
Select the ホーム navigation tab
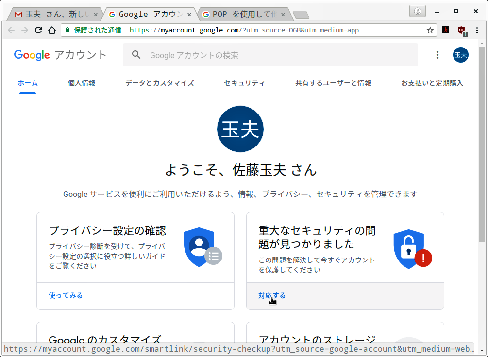pos(28,83)
